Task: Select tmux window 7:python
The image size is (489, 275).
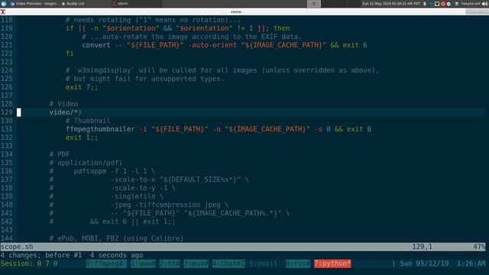Action: click(x=332, y=264)
